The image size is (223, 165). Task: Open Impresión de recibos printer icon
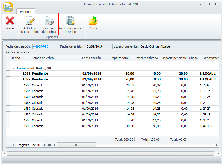[49, 21]
